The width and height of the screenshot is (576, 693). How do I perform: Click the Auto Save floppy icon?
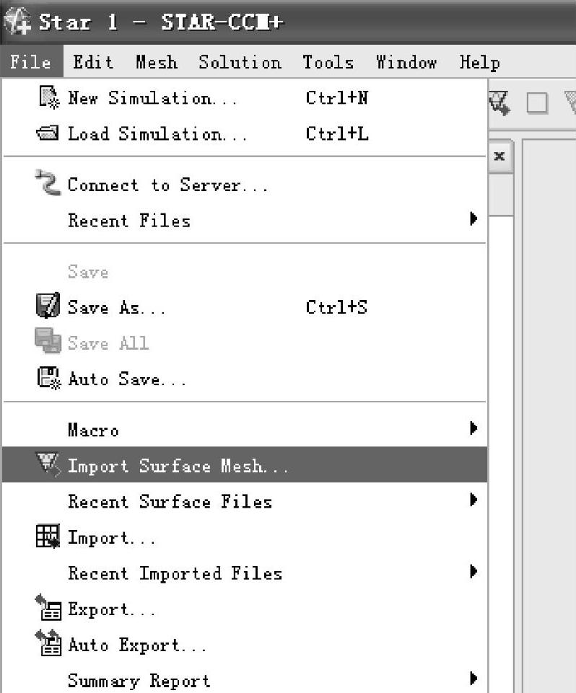(x=48, y=378)
